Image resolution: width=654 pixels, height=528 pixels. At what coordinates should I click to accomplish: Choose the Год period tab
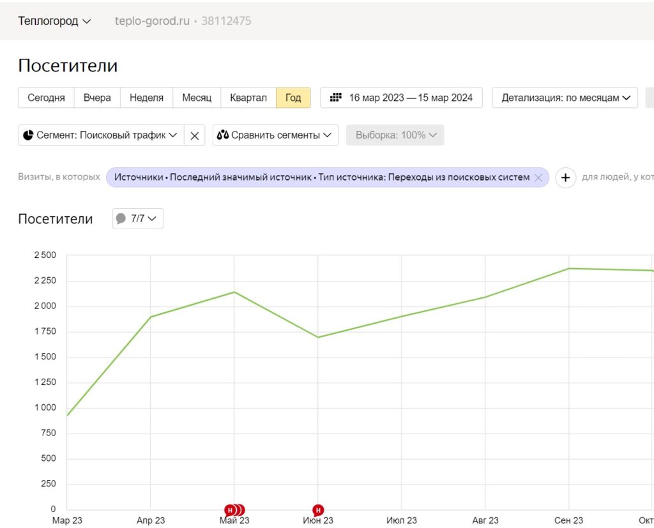[x=293, y=98]
